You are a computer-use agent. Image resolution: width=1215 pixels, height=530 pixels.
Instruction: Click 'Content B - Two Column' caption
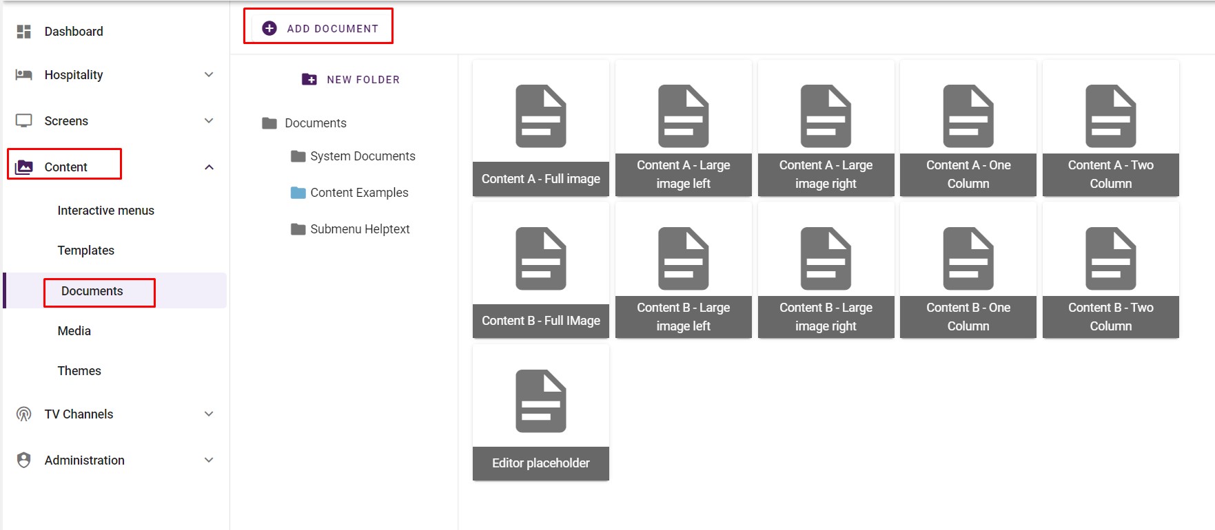click(x=1111, y=317)
